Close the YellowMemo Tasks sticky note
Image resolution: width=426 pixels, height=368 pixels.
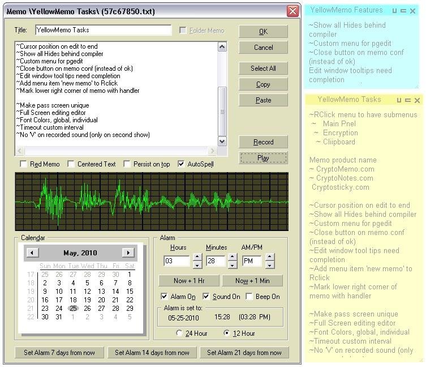(x=418, y=100)
